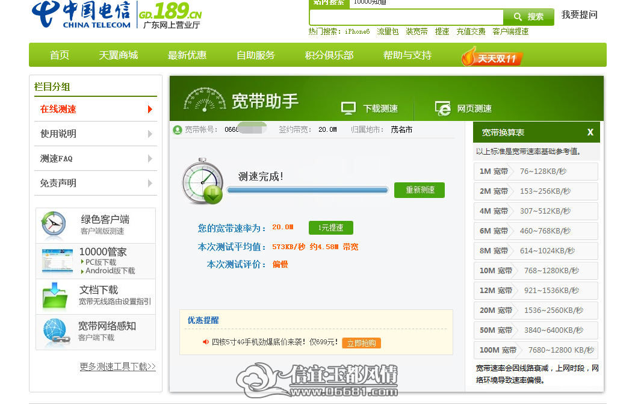Select the 1M 宽带 row
635x405 pixels.
[x=536, y=172]
